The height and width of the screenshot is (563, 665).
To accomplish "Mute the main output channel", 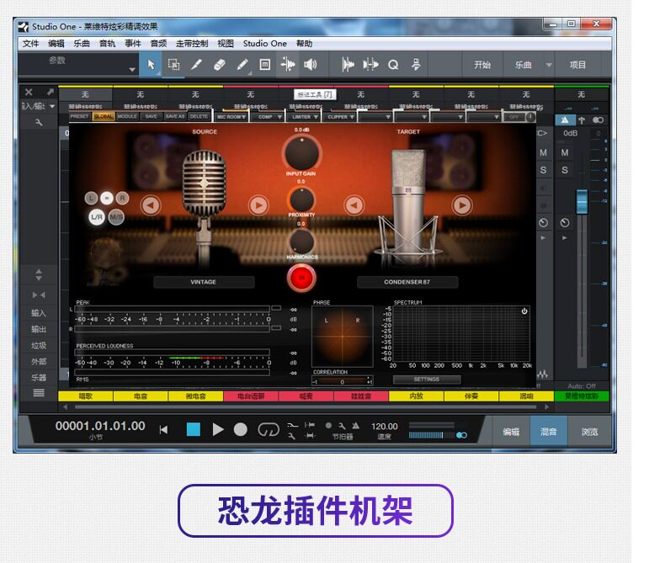I will click(565, 152).
